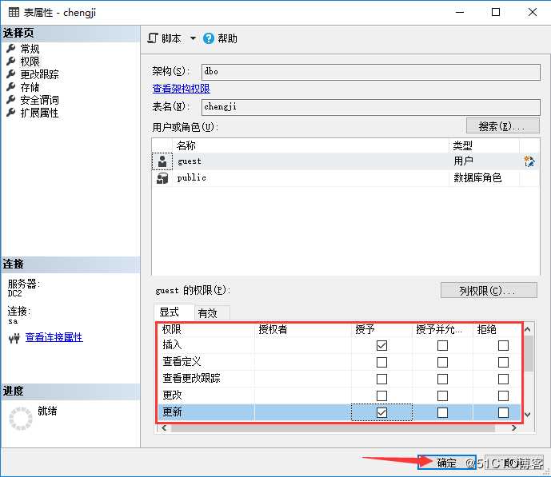Click the permissions list scroll-up arrow
Viewport: 551px width, 477px height.
pyautogui.click(x=528, y=329)
